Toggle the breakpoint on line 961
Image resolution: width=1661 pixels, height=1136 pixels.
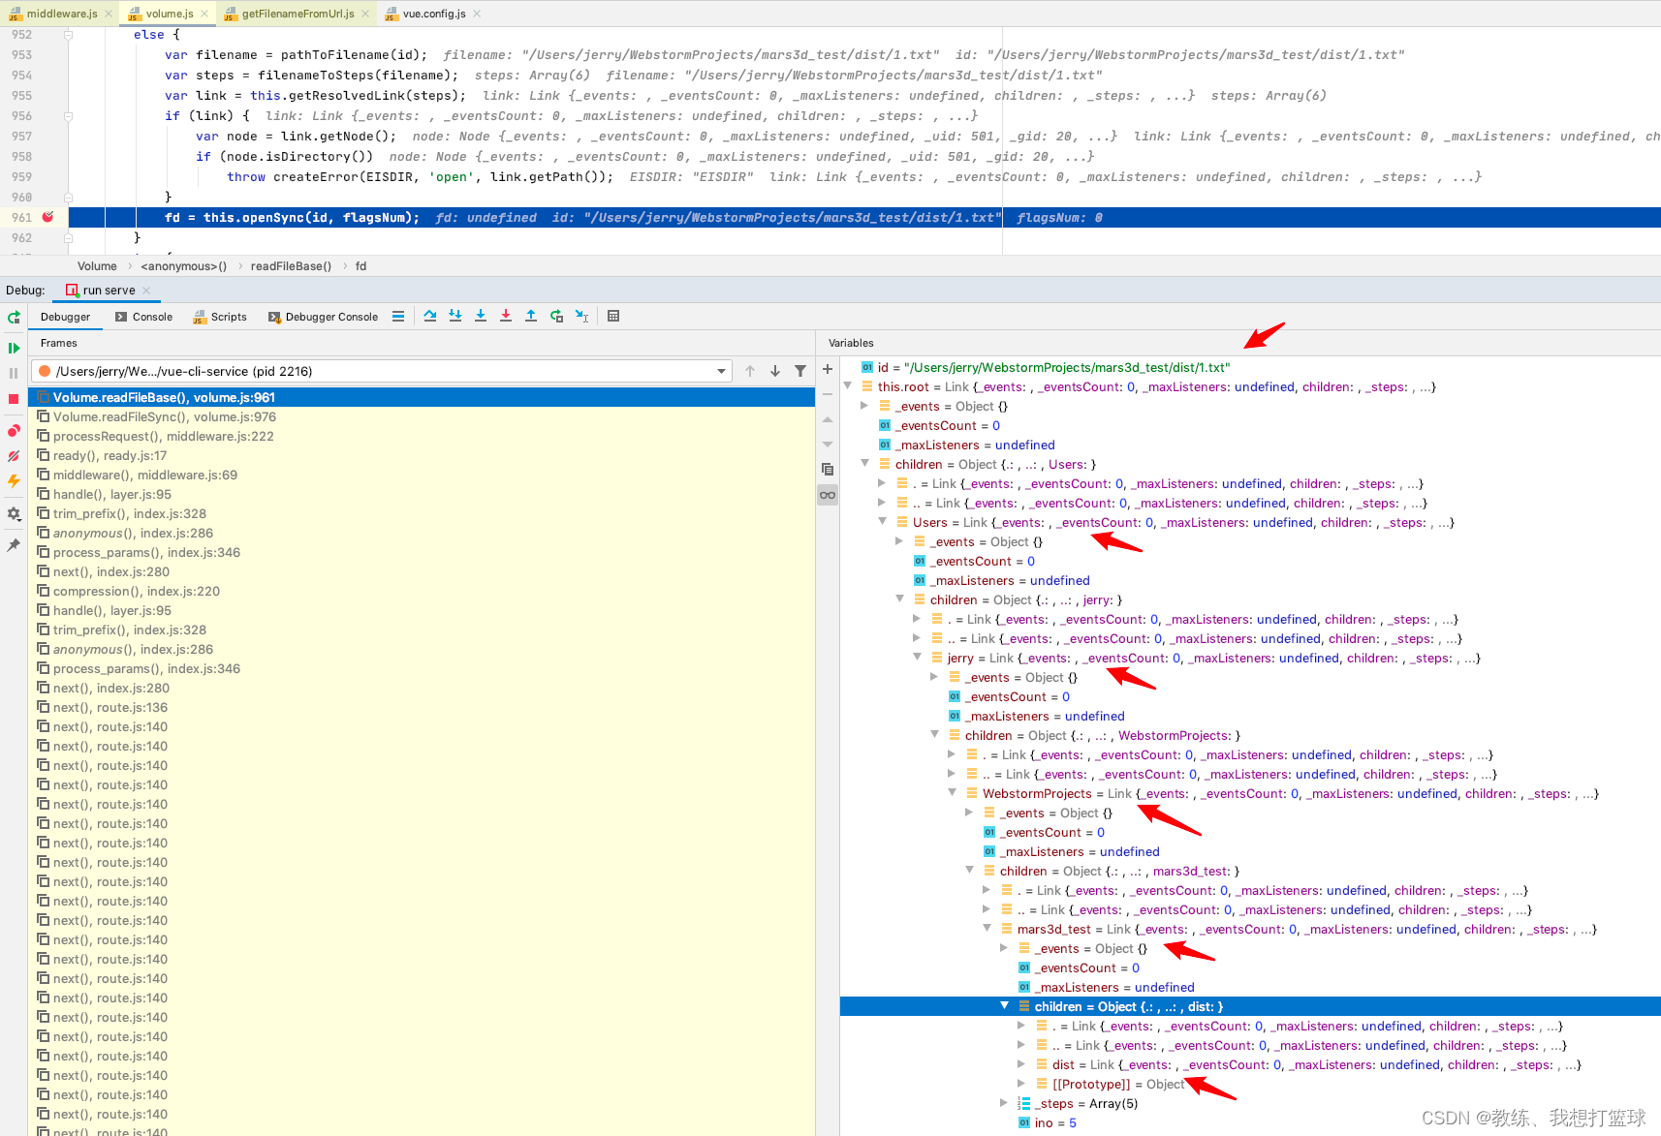tap(47, 217)
